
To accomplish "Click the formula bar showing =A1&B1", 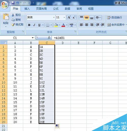I will (89, 38).
